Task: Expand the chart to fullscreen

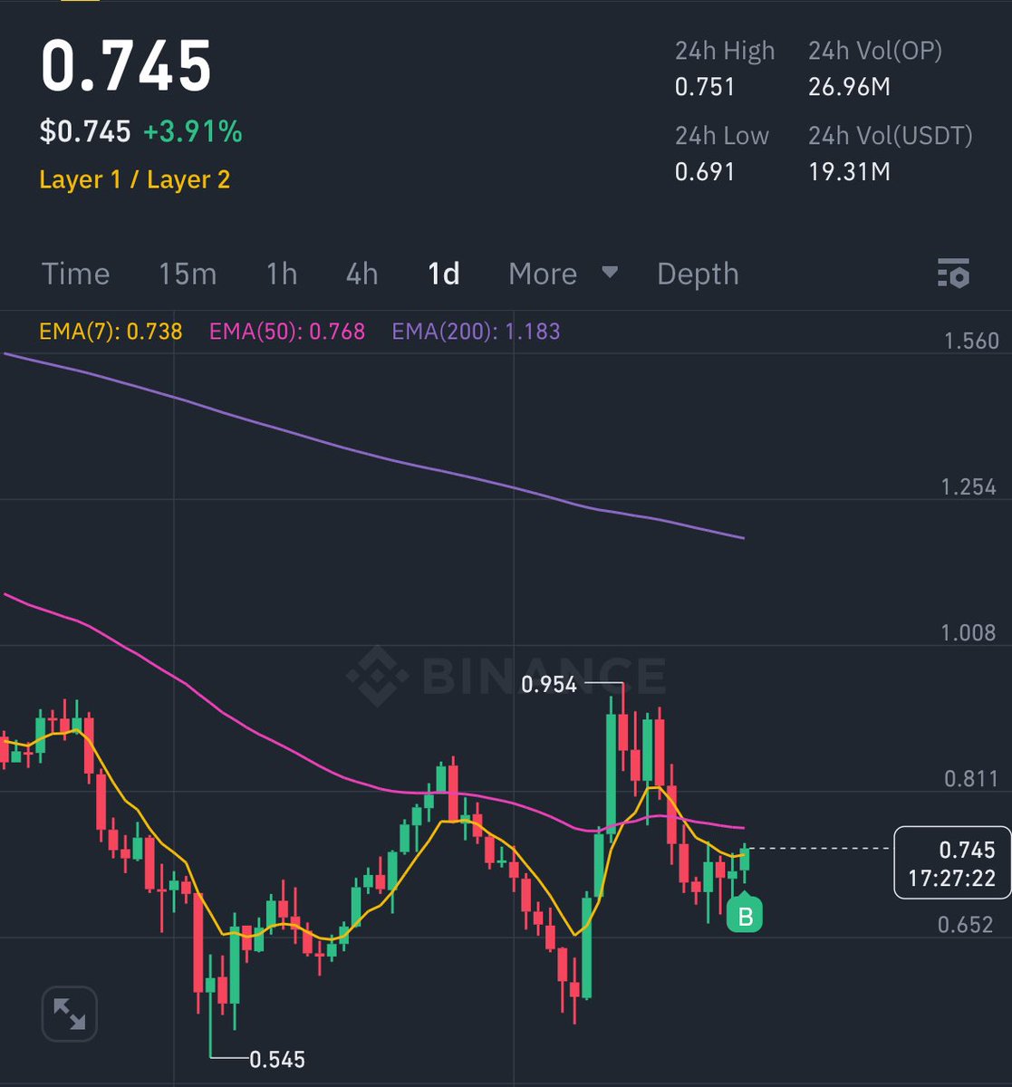Action: coord(70,1014)
